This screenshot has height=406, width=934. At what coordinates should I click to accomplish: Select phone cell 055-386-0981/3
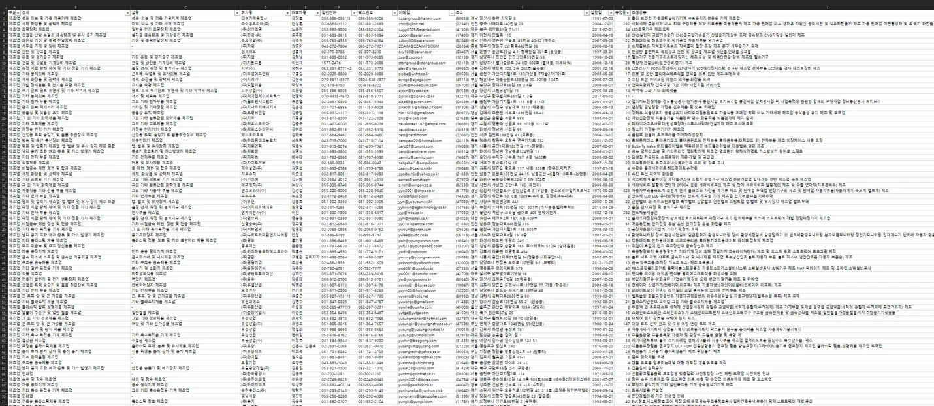point(338,18)
